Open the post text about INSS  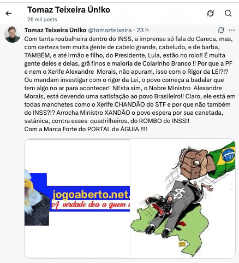130,84
